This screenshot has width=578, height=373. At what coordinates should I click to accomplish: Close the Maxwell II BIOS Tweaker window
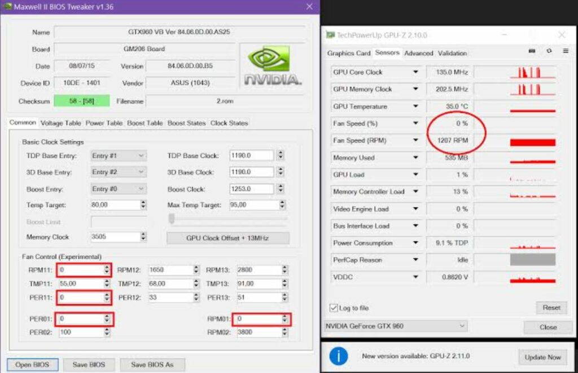[x=309, y=7]
